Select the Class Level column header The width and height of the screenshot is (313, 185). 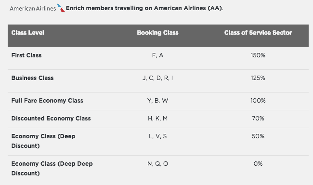coord(27,33)
